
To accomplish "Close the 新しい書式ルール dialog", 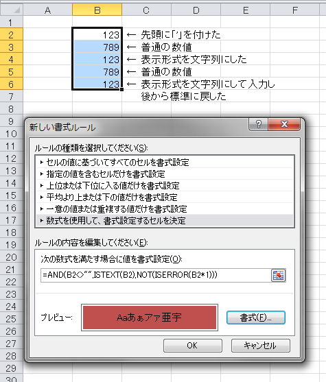I will pos(284,124).
